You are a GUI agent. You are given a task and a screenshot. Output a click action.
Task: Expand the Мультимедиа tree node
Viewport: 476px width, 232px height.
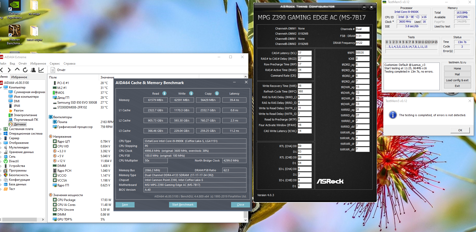tap(1, 147)
